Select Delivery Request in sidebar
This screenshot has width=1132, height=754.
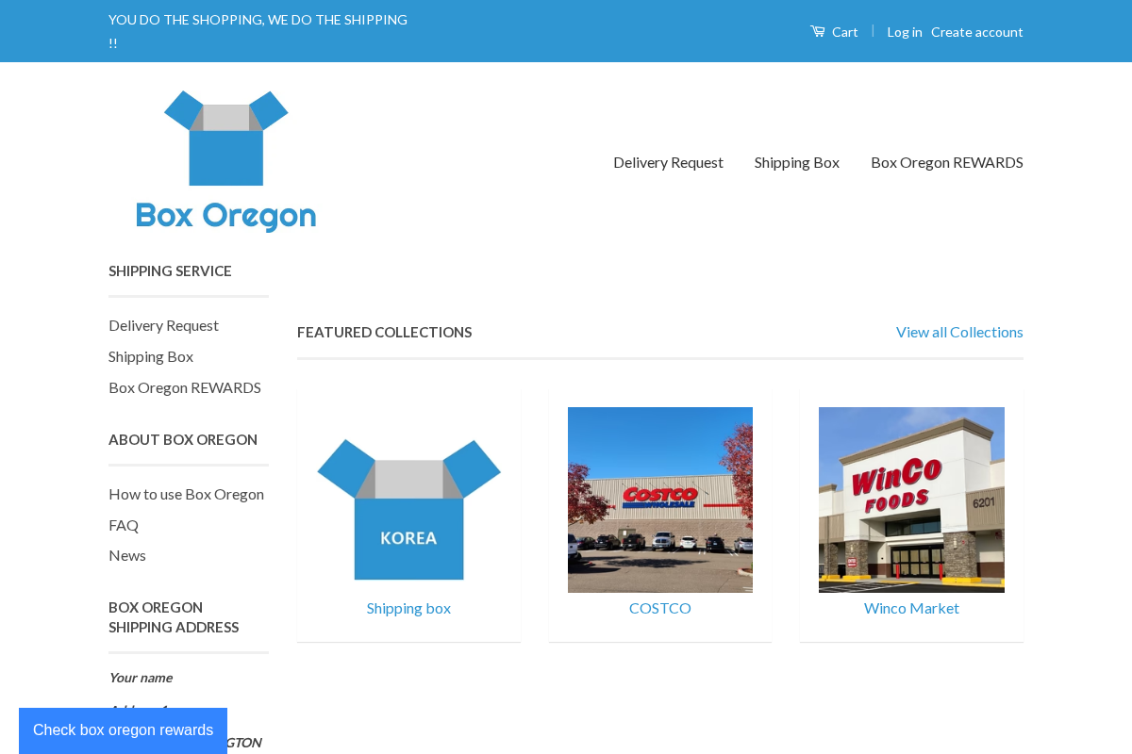coord(163,325)
